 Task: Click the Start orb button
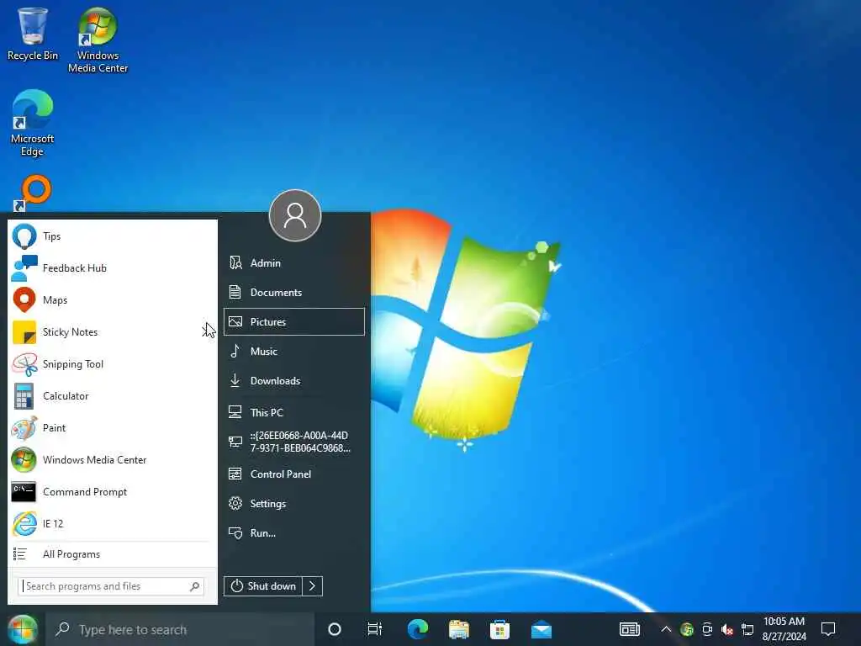(x=23, y=629)
